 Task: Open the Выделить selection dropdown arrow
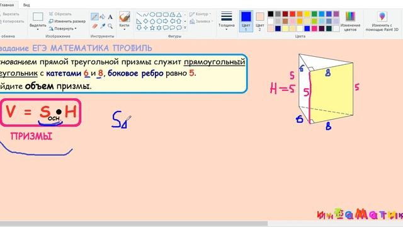[x=38, y=30]
